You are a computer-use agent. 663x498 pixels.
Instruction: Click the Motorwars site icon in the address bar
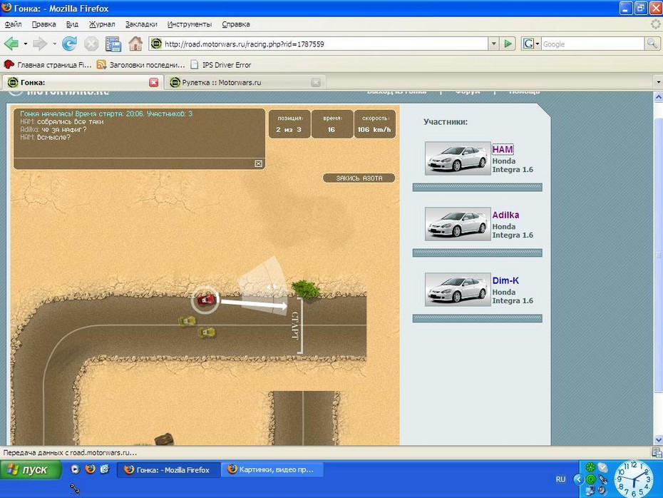click(156, 44)
